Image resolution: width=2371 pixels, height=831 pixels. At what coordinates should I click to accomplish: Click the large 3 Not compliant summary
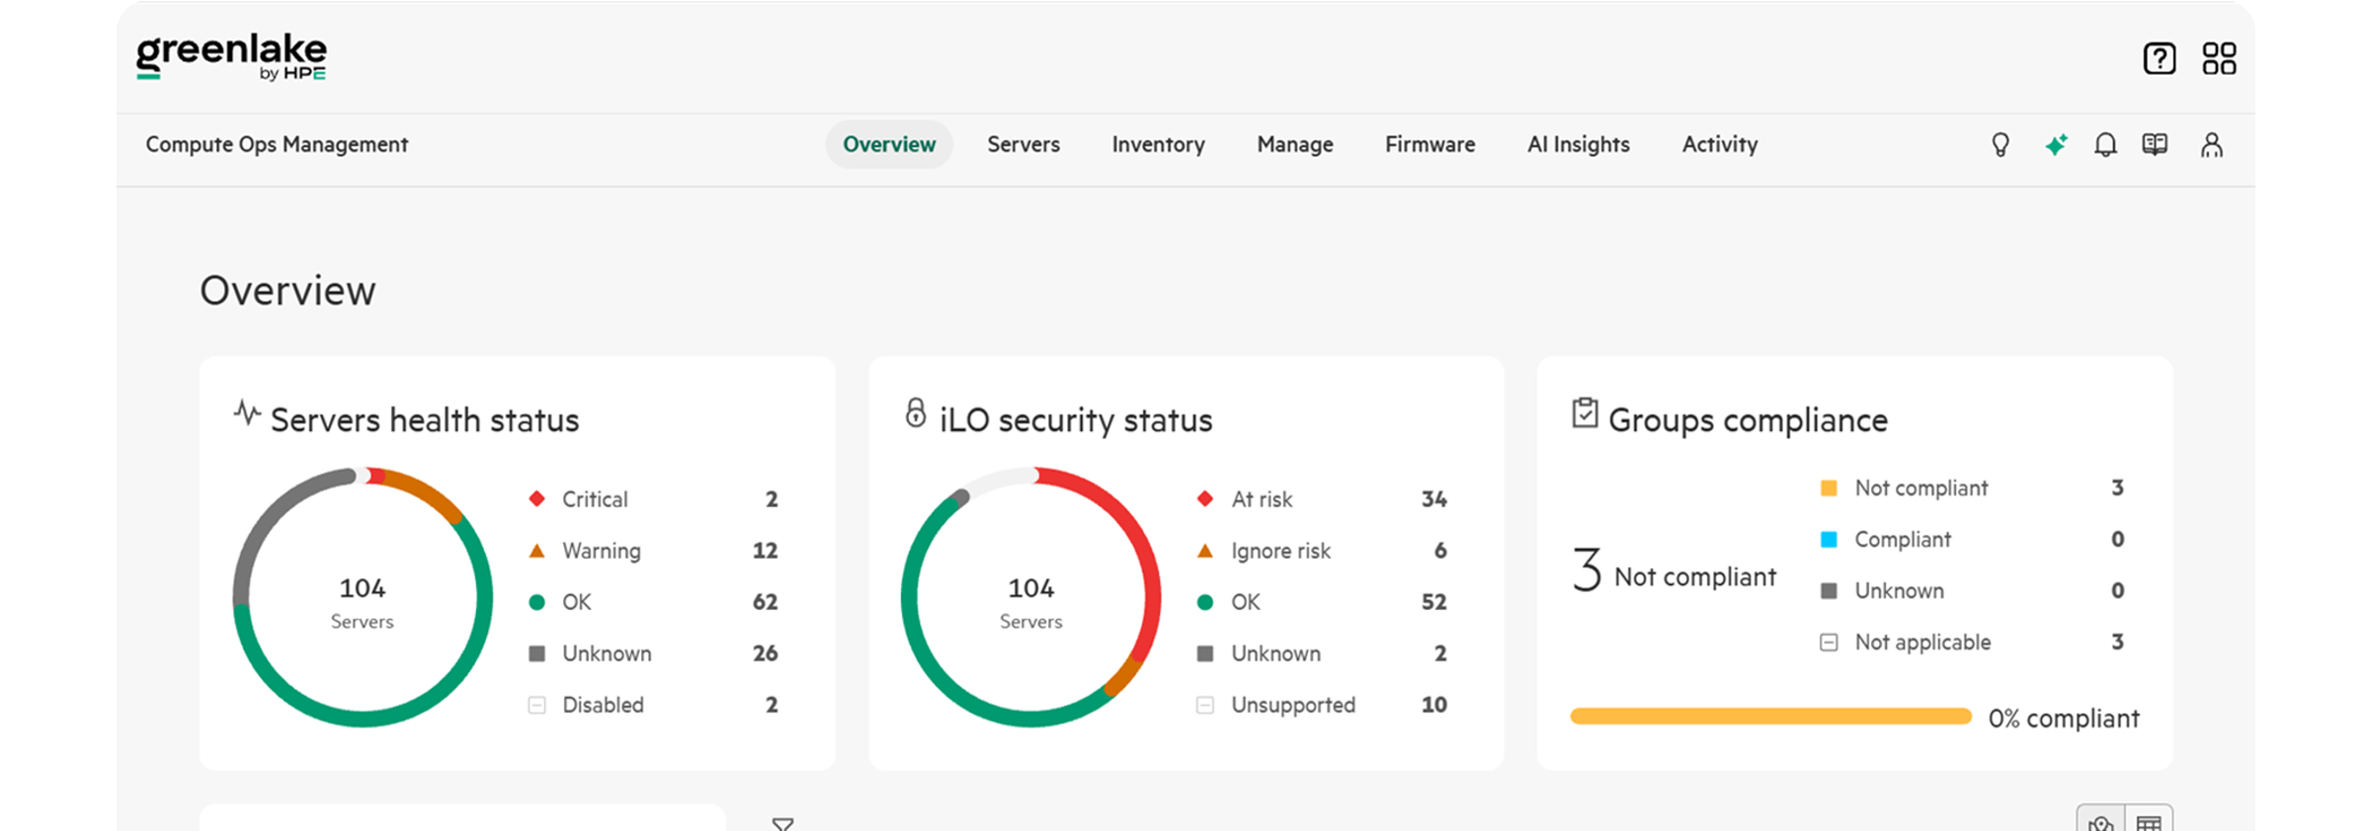pos(1674,570)
